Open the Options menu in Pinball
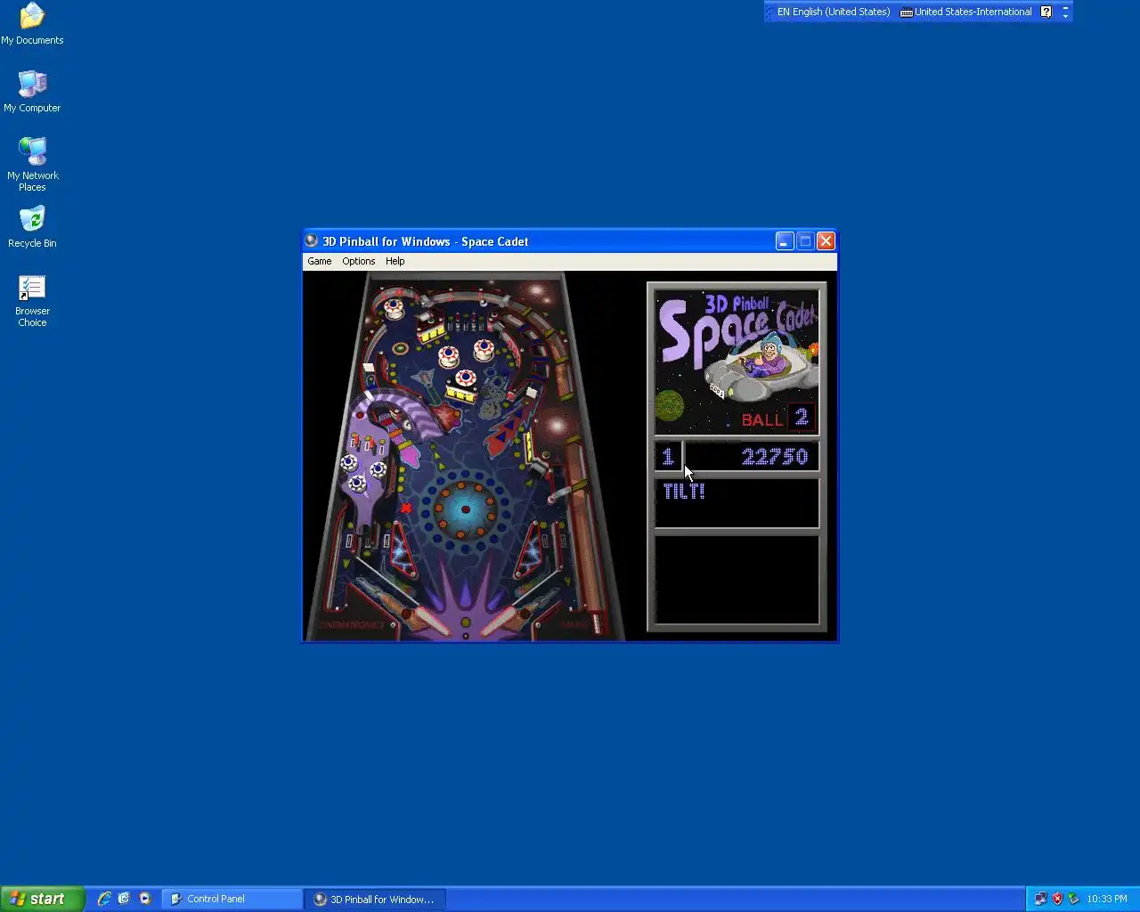1140x912 pixels. coord(358,261)
